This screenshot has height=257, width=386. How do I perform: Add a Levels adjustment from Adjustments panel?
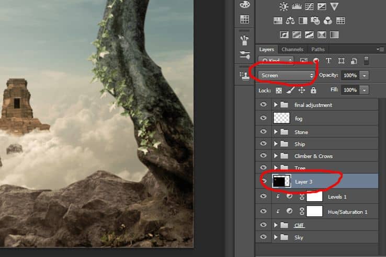297,6
